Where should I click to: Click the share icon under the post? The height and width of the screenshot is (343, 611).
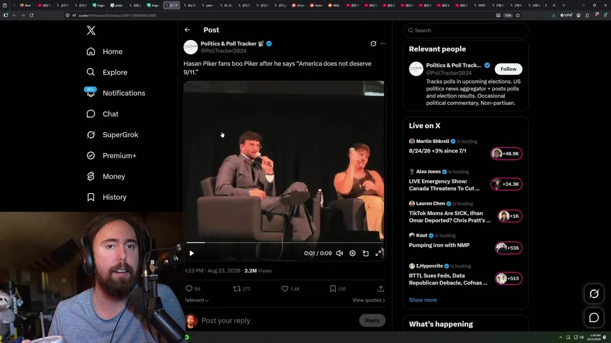pyautogui.click(x=380, y=289)
